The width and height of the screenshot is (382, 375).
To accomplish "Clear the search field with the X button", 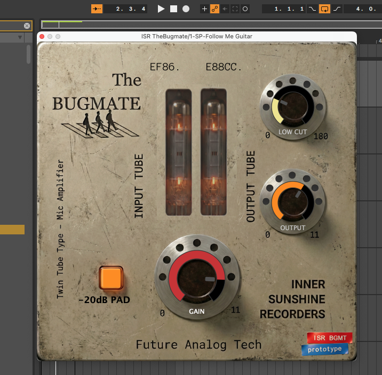I will coord(27,26).
